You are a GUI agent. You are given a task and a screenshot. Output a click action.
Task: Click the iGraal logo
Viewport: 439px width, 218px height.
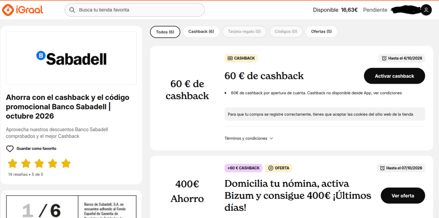click(x=23, y=10)
